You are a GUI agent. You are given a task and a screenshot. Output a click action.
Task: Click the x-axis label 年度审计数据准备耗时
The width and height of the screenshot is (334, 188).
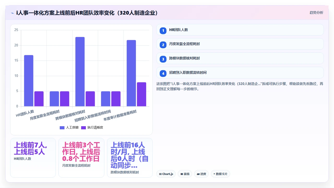(120, 116)
